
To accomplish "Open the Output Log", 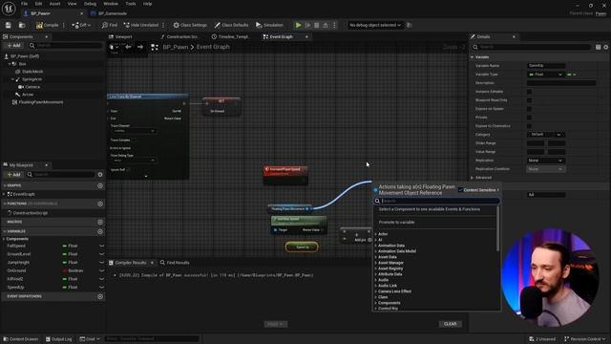I will 58,339.
